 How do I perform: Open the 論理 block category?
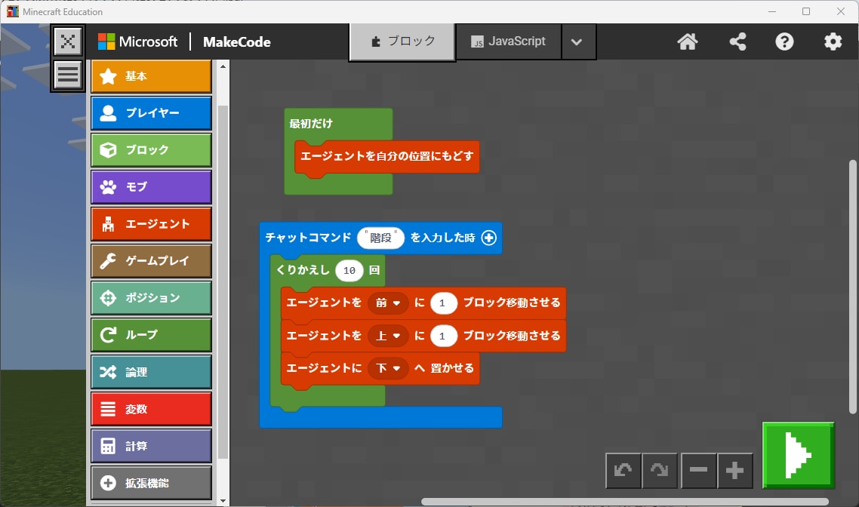coord(151,372)
